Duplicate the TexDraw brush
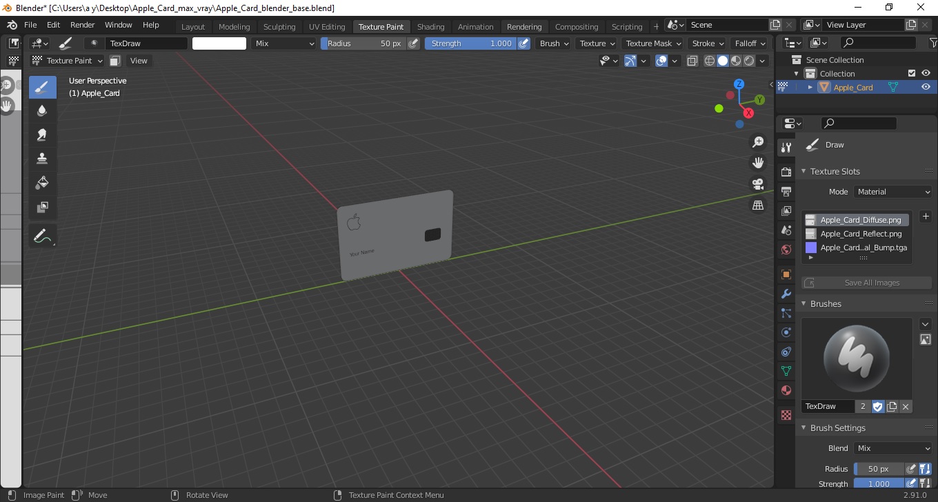Viewport: 938px width, 502px height. click(x=892, y=406)
